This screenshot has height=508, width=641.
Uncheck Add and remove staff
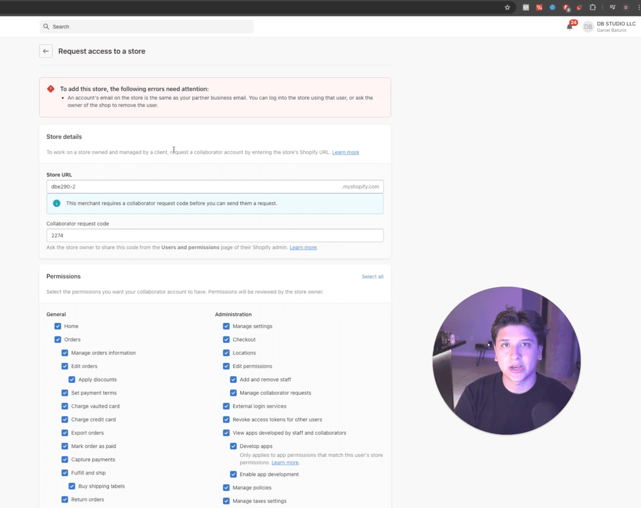(x=234, y=380)
